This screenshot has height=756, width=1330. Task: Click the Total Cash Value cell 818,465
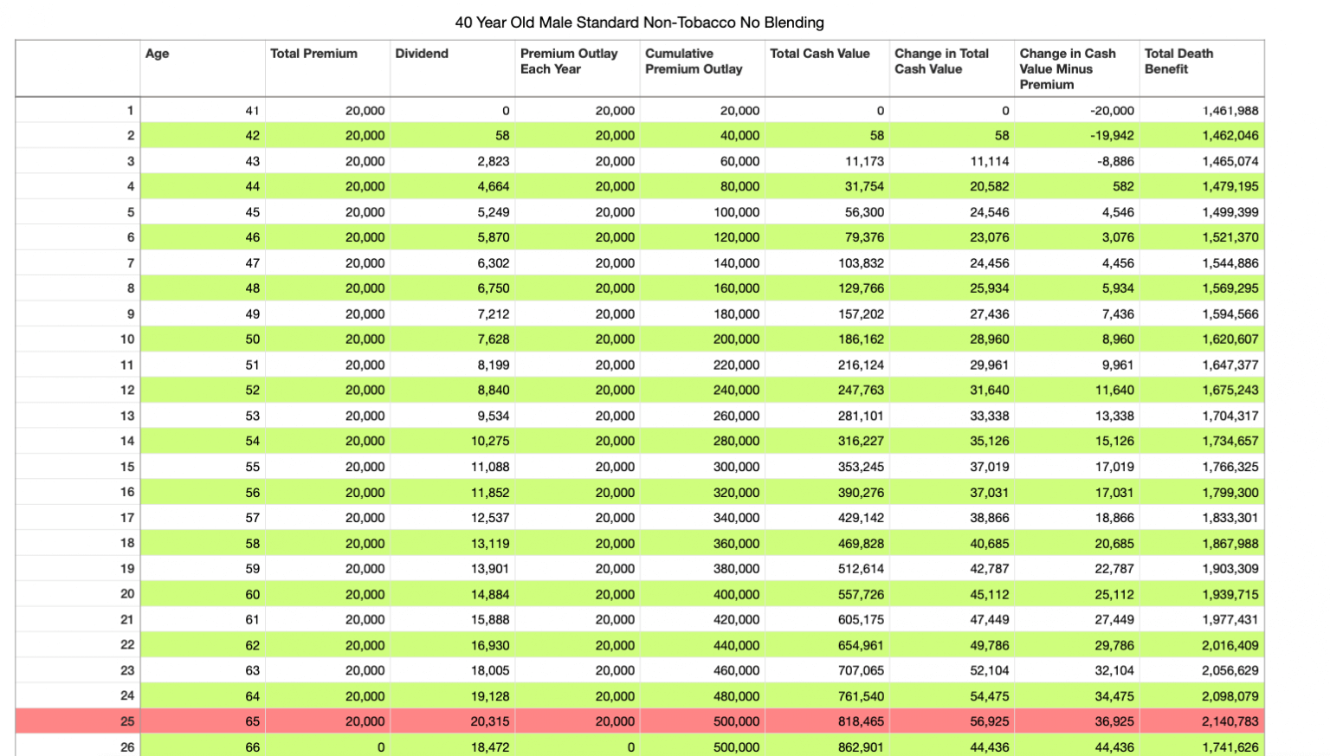[860, 721]
